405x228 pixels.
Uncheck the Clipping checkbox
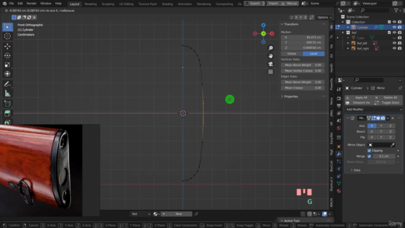[369, 151]
